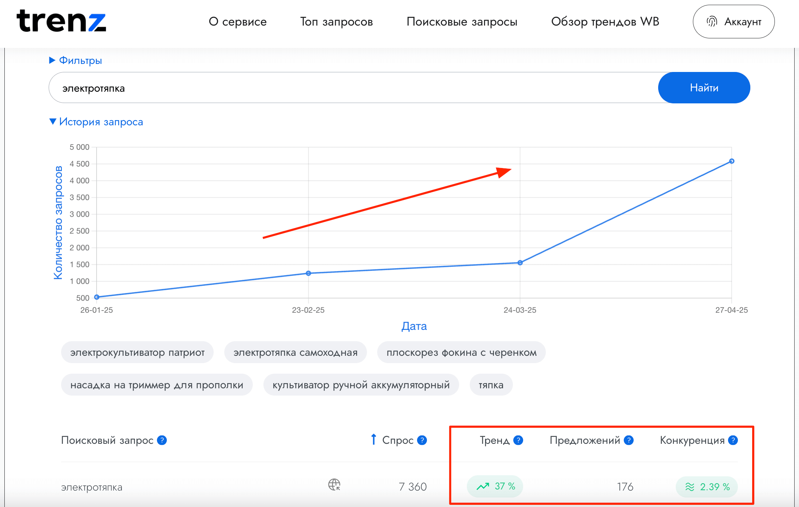The image size is (799, 507).
Task: Click help icon next to Поисковый запрос
Action: click(x=162, y=440)
